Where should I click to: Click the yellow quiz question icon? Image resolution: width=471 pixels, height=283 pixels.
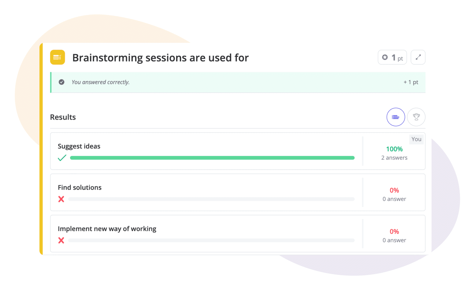click(57, 57)
